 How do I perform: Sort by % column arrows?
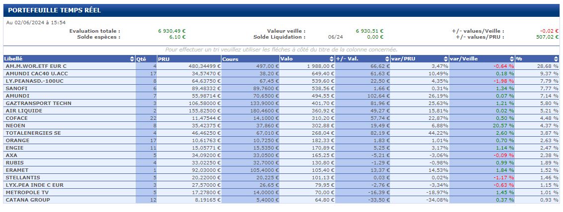[x=556, y=59]
